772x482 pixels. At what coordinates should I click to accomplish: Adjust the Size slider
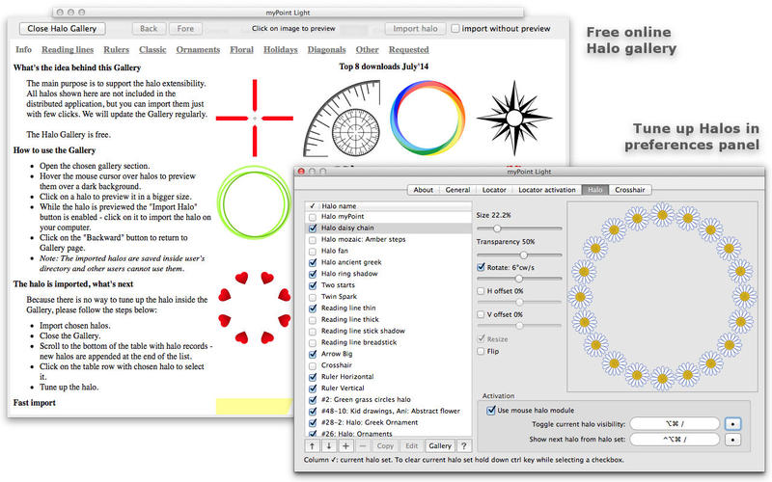click(x=519, y=228)
